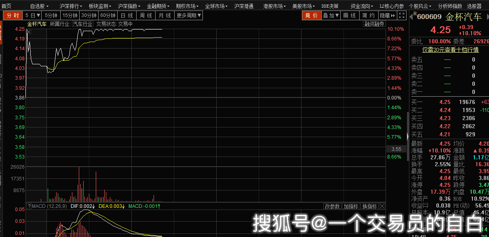489x237 pixels.
Task: Open the 选股器 stock screener
Action: [x=474, y=6]
